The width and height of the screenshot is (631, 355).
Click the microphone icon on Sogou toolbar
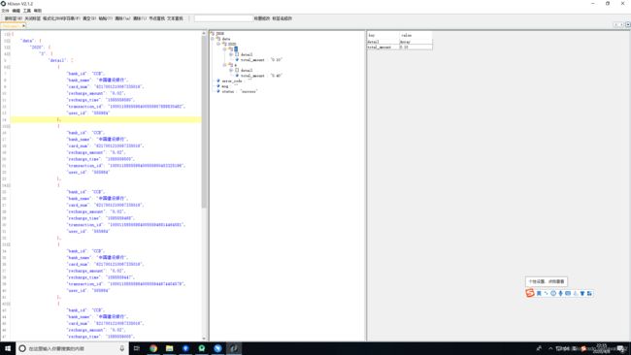tap(560, 294)
